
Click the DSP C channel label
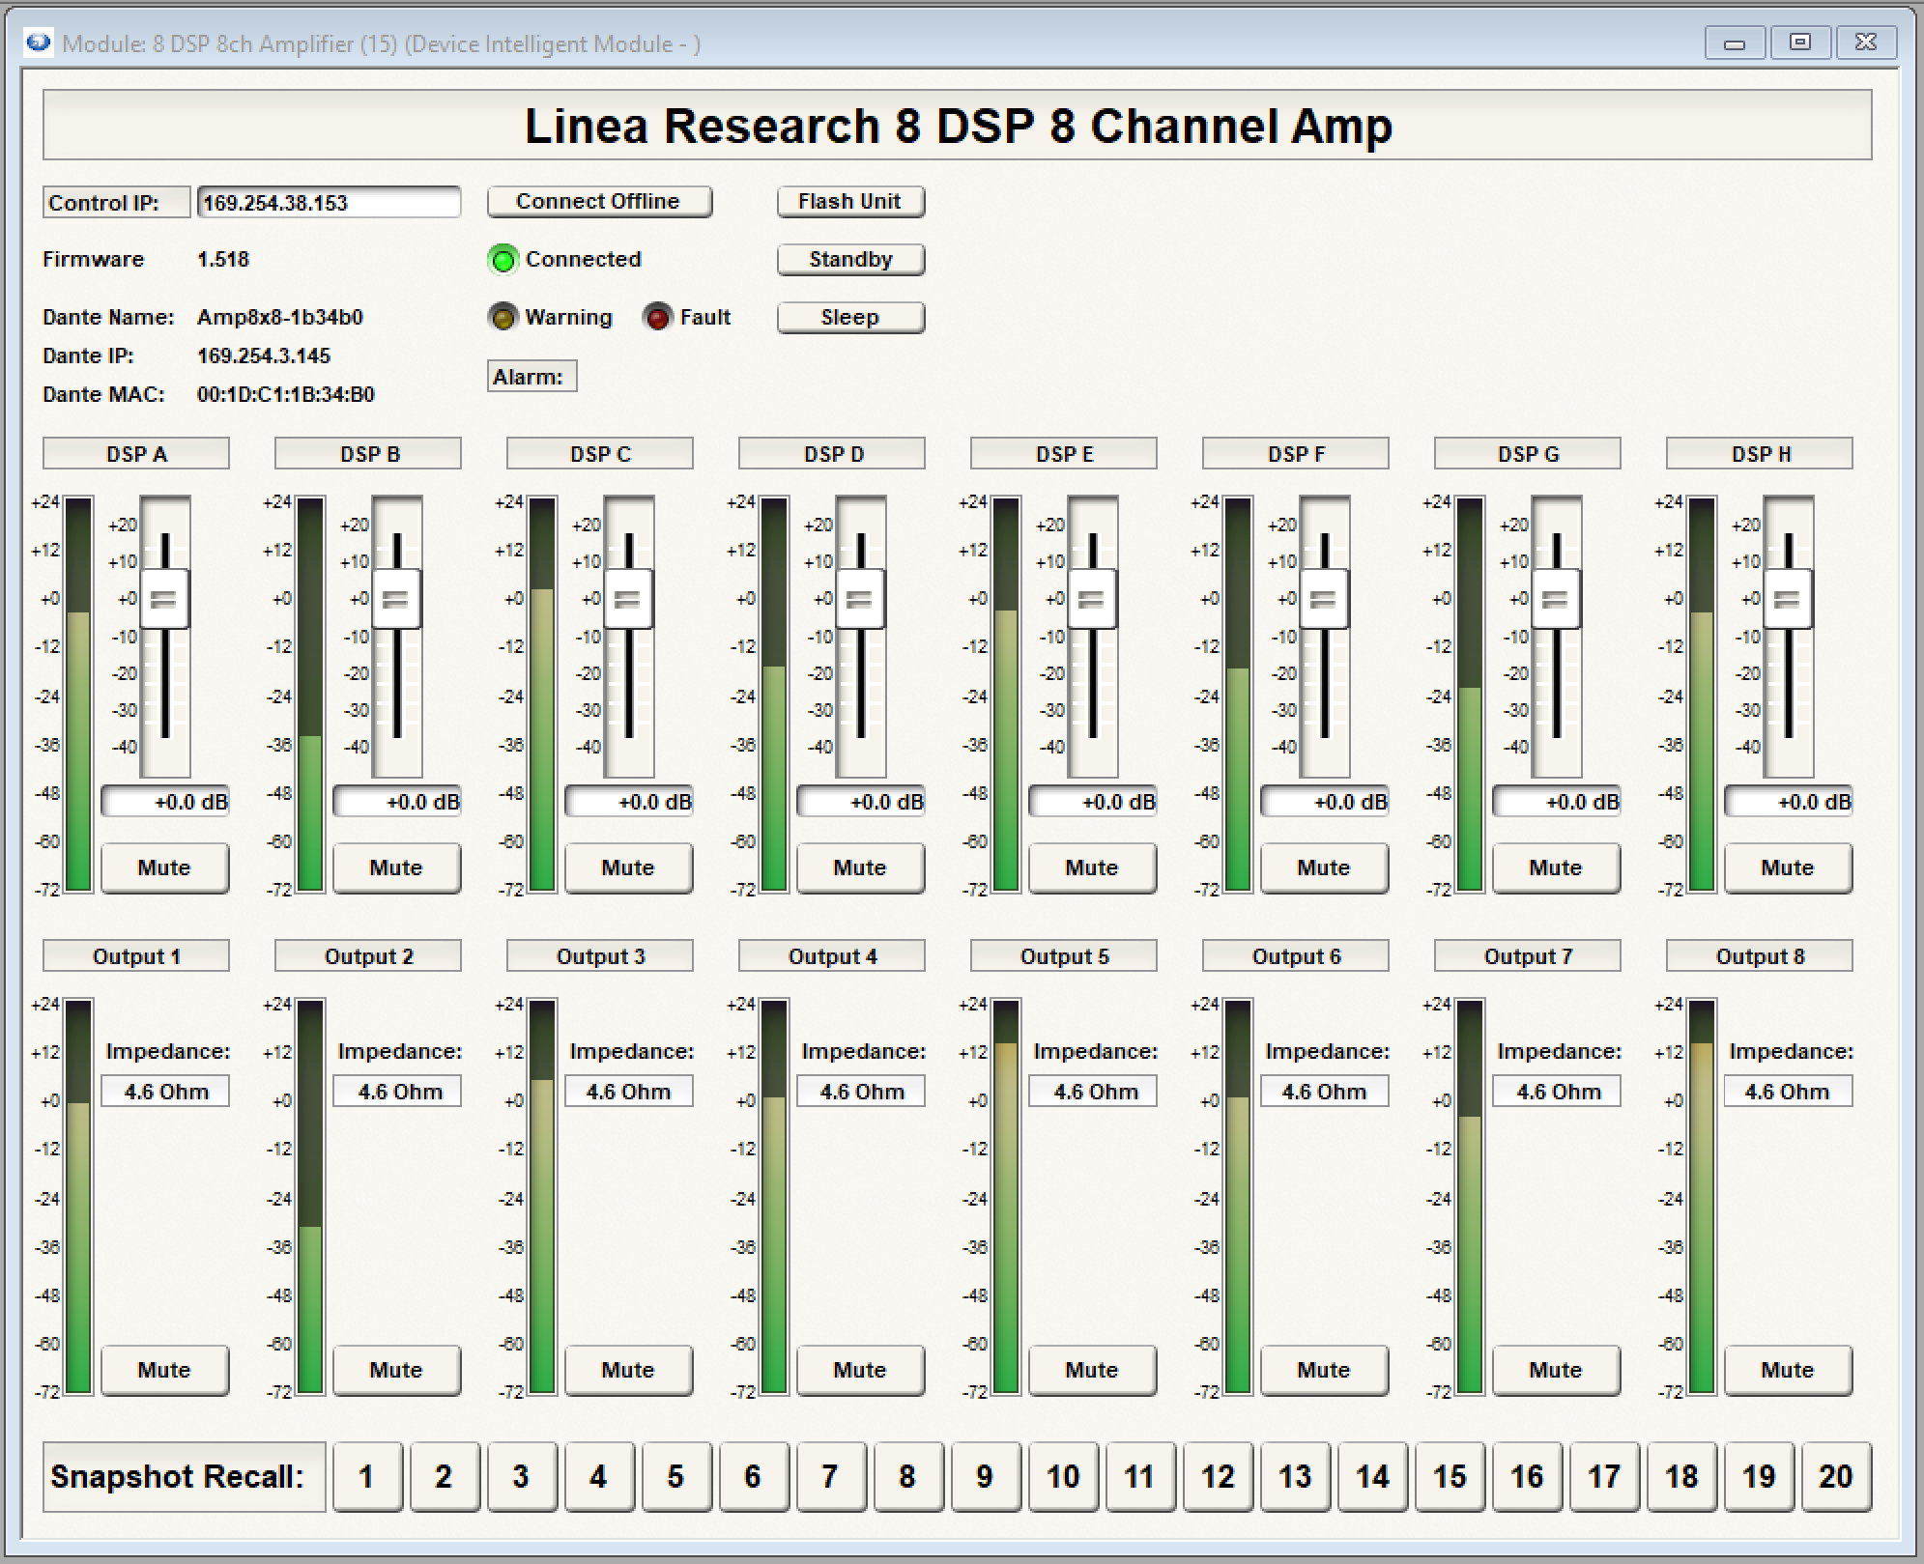click(x=600, y=454)
